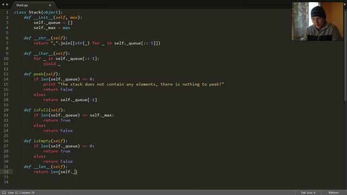
Task: Click 'return True' under isFull
Action: pos(57,120)
